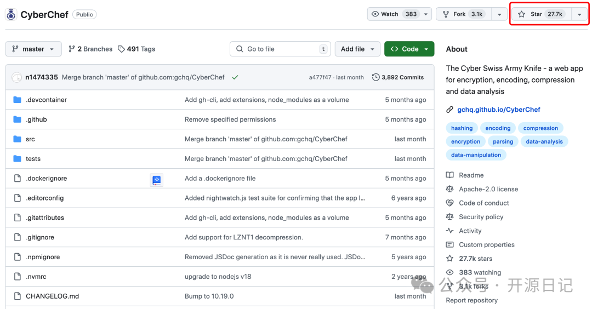
Task: Click the .gitattributes file icon
Action: 18,218
